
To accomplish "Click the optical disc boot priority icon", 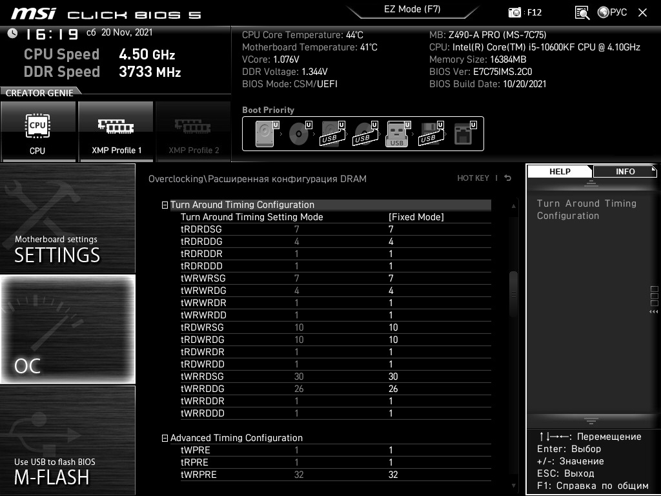I will pos(300,134).
